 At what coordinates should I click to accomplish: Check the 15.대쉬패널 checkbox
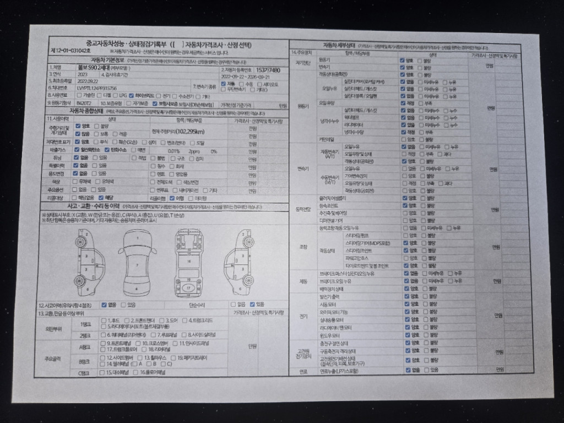(x=102, y=372)
